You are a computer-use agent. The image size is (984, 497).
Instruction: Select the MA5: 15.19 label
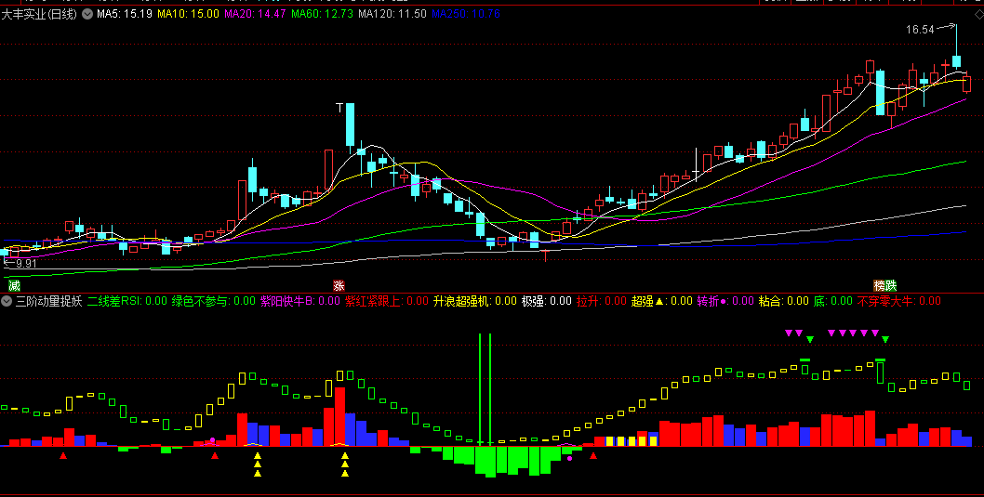tap(125, 14)
